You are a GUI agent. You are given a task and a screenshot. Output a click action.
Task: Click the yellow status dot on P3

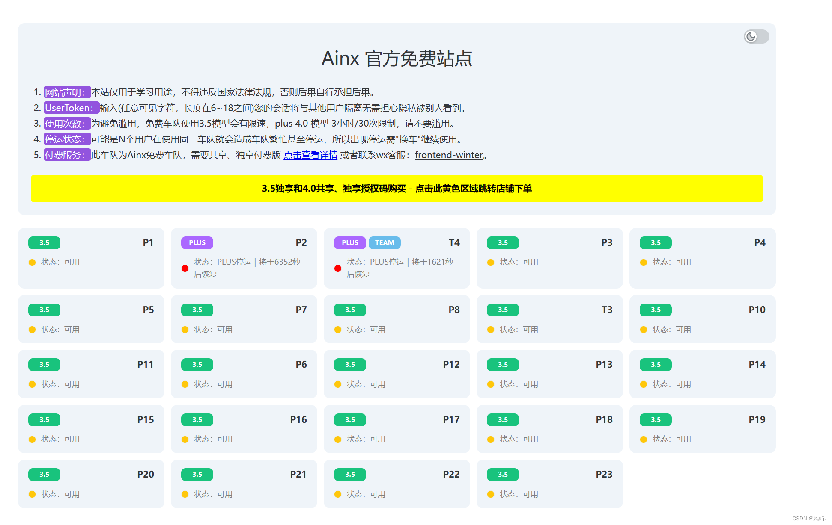(x=491, y=262)
